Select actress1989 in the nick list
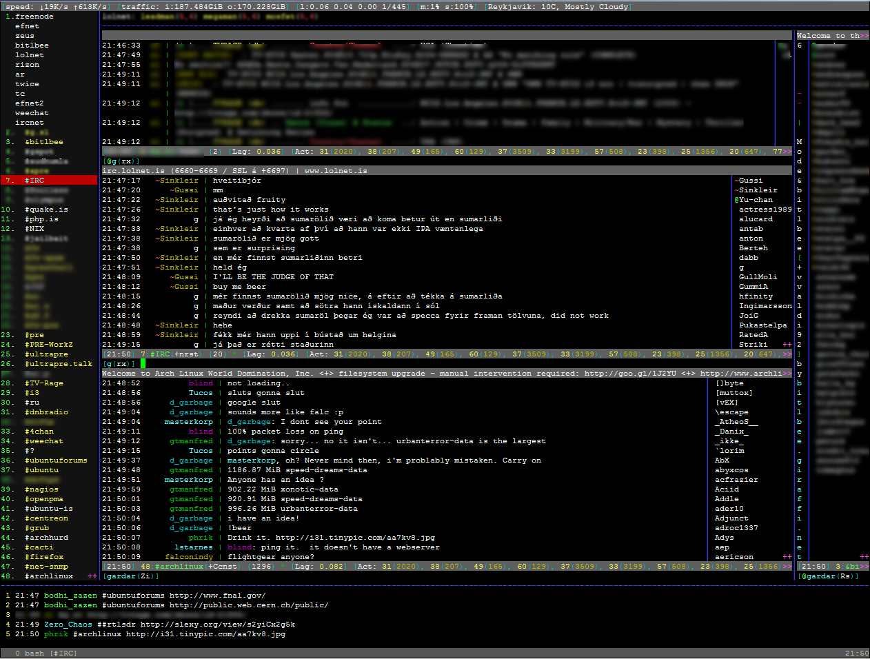The width and height of the screenshot is (870, 659). (765, 210)
